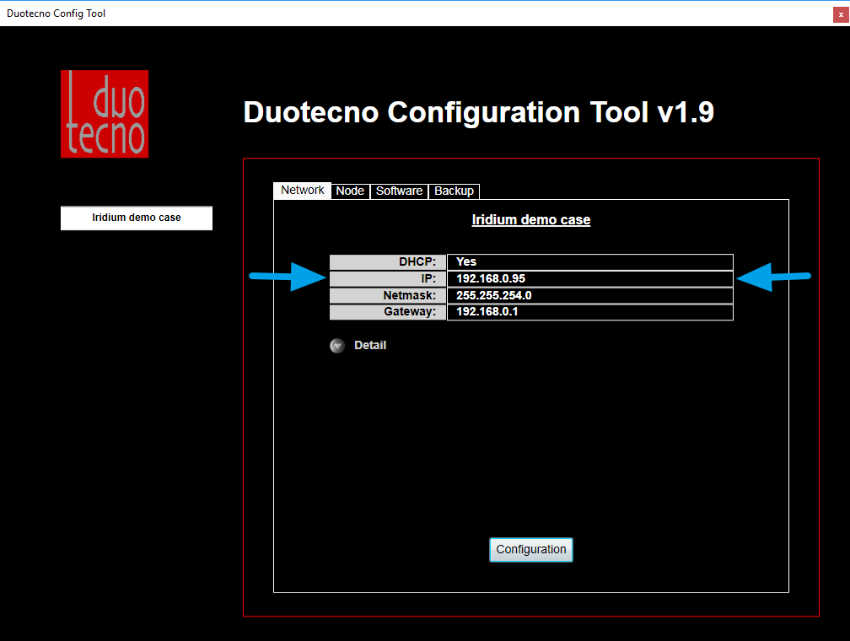
Task: Click the left blue arrow pointing at IP row
Action: pyautogui.click(x=287, y=277)
